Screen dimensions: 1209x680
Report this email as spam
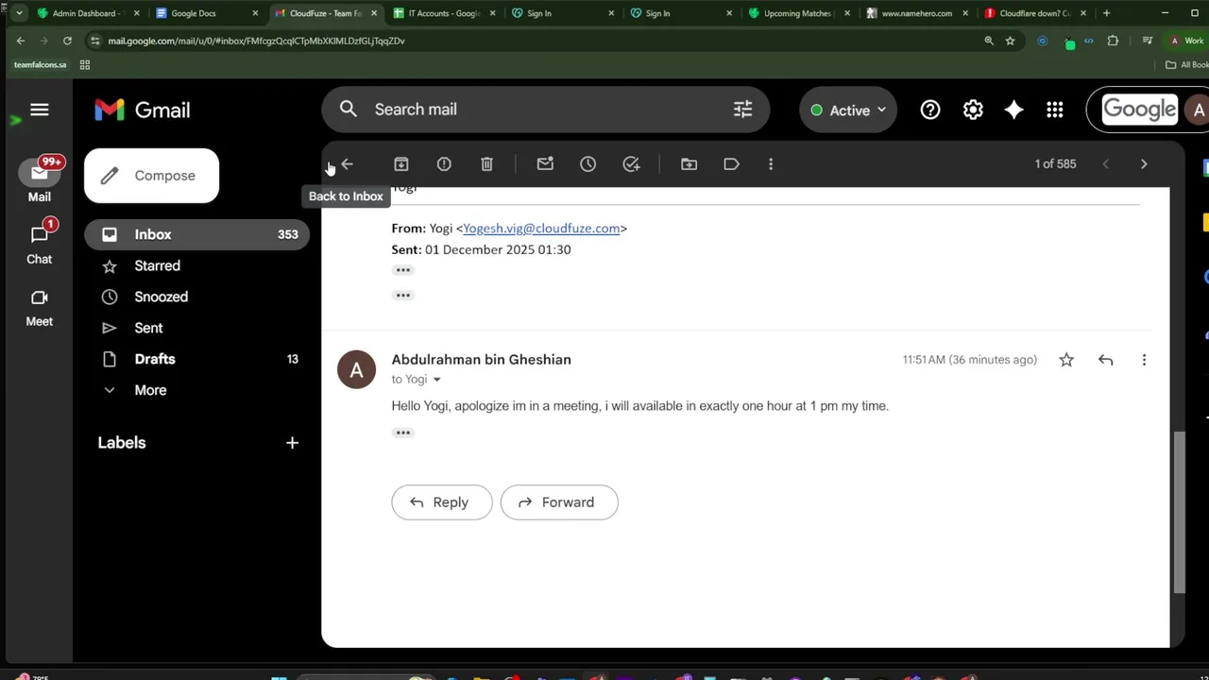(444, 164)
